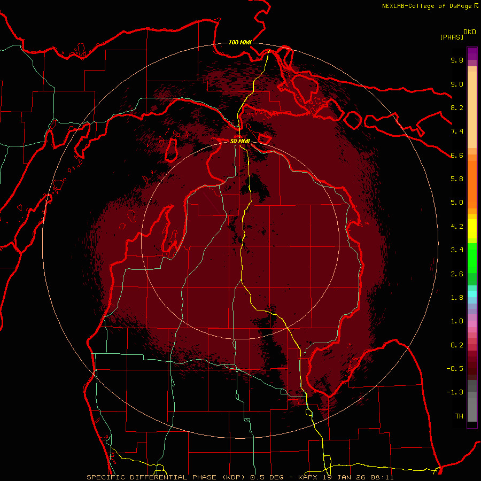
Task: Click the 1.8 value on color scale
Action: (457, 298)
